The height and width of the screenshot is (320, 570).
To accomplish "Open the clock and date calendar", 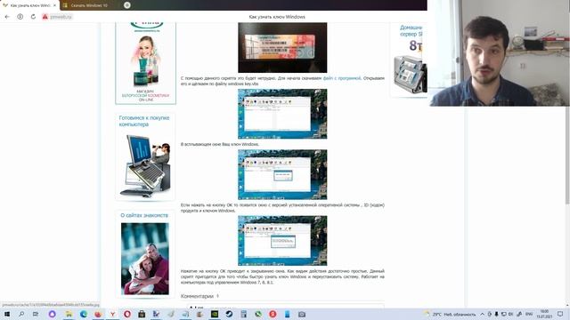I will point(544,314).
